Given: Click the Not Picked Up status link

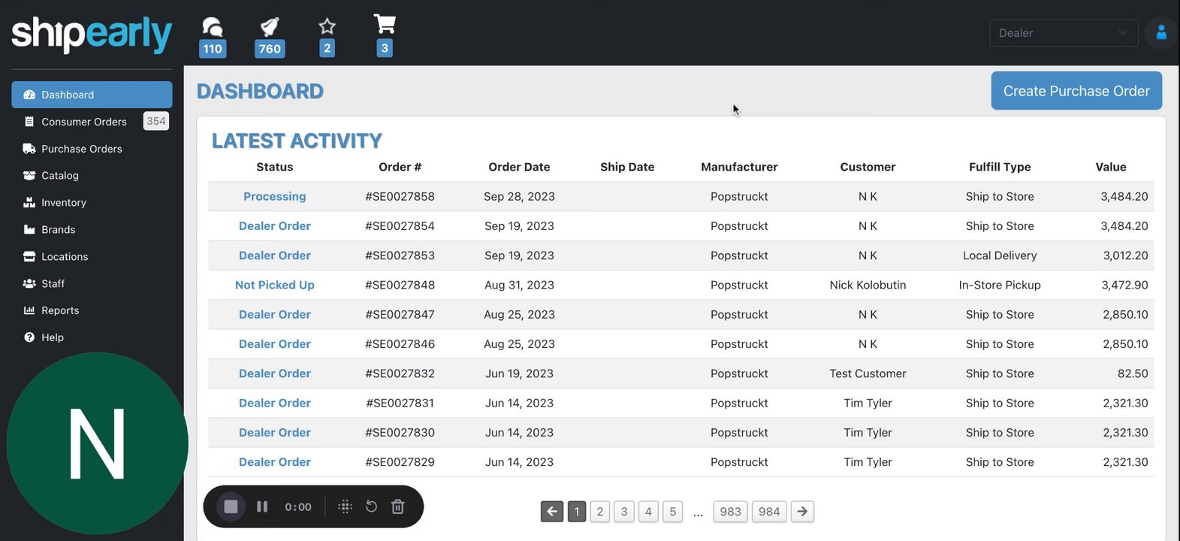Looking at the screenshot, I should 274,286.
